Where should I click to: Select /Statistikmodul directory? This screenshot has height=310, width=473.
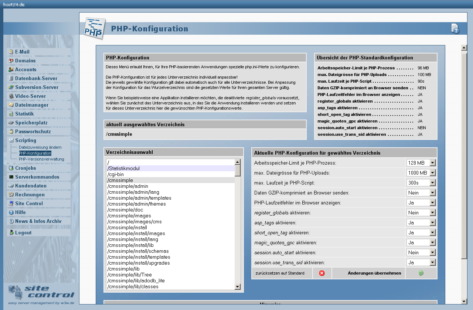coord(170,168)
